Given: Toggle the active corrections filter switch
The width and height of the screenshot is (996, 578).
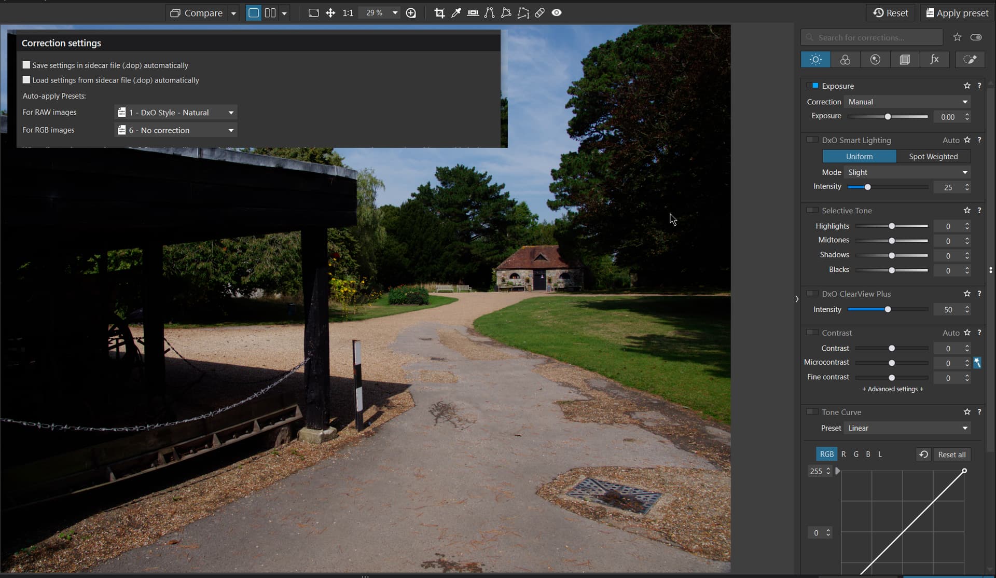Looking at the screenshot, I should 976,37.
